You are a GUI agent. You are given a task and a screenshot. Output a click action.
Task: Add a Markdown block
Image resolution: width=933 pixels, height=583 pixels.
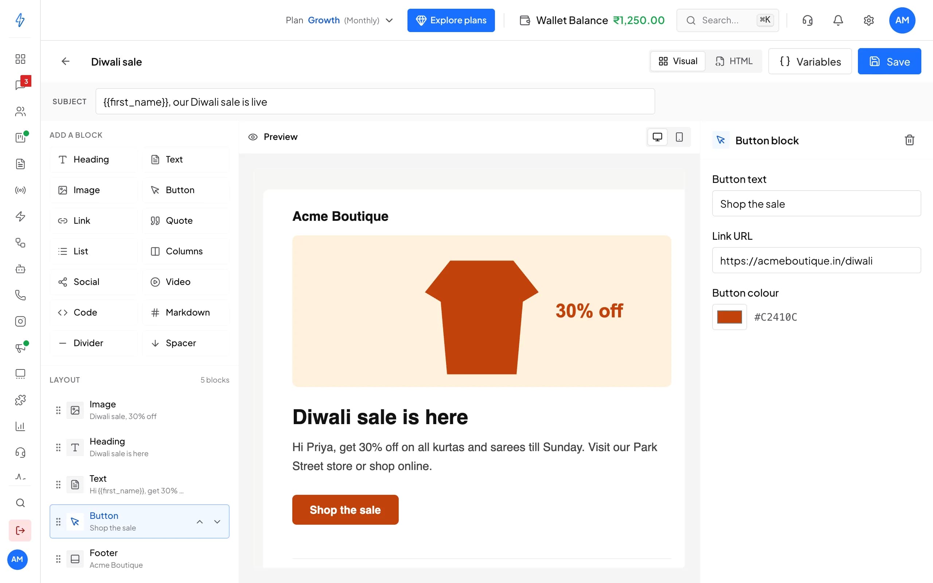click(186, 312)
